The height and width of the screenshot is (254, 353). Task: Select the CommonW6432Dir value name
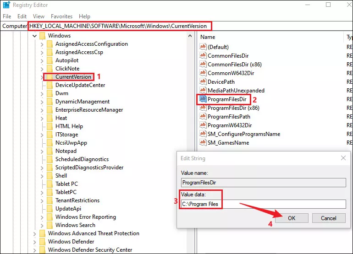tap(231, 73)
